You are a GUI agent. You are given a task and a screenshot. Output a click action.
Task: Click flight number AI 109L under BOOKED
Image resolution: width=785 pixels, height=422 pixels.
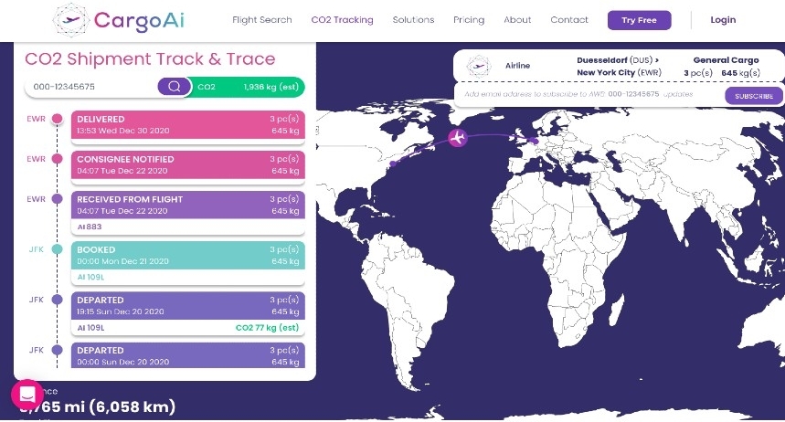(90, 277)
